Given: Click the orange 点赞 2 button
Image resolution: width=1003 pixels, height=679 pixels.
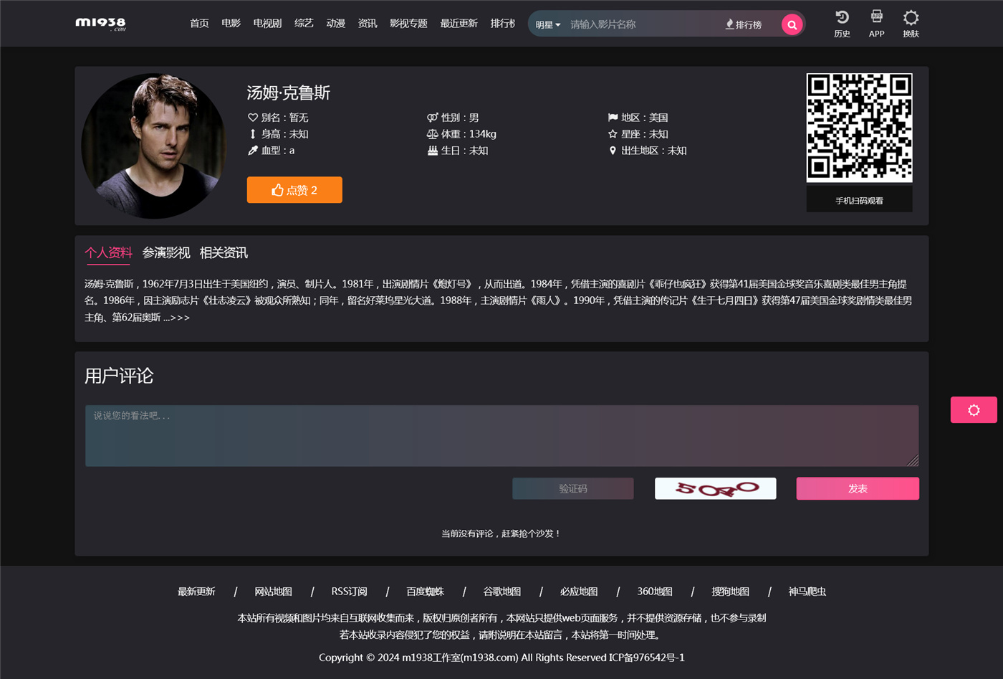Looking at the screenshot, I should pos(294,190).
